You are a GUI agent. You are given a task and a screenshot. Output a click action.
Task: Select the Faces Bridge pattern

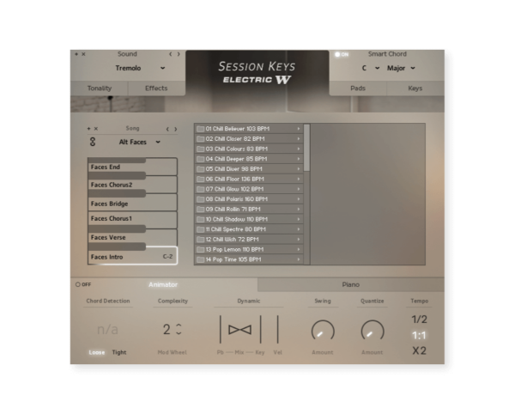(x=132, y=204)
